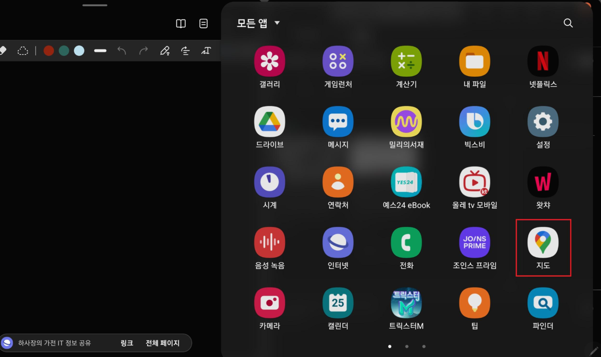Undo the last stroke
Screen dimensions: 601x357
click(122, 51)
